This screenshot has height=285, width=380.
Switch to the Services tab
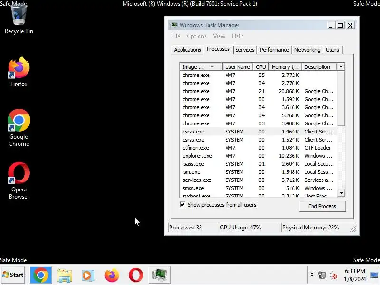pyautogui.click(x=245, y=50)
